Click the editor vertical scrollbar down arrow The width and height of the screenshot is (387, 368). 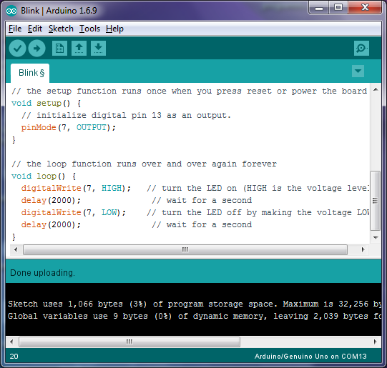point(376,238)
